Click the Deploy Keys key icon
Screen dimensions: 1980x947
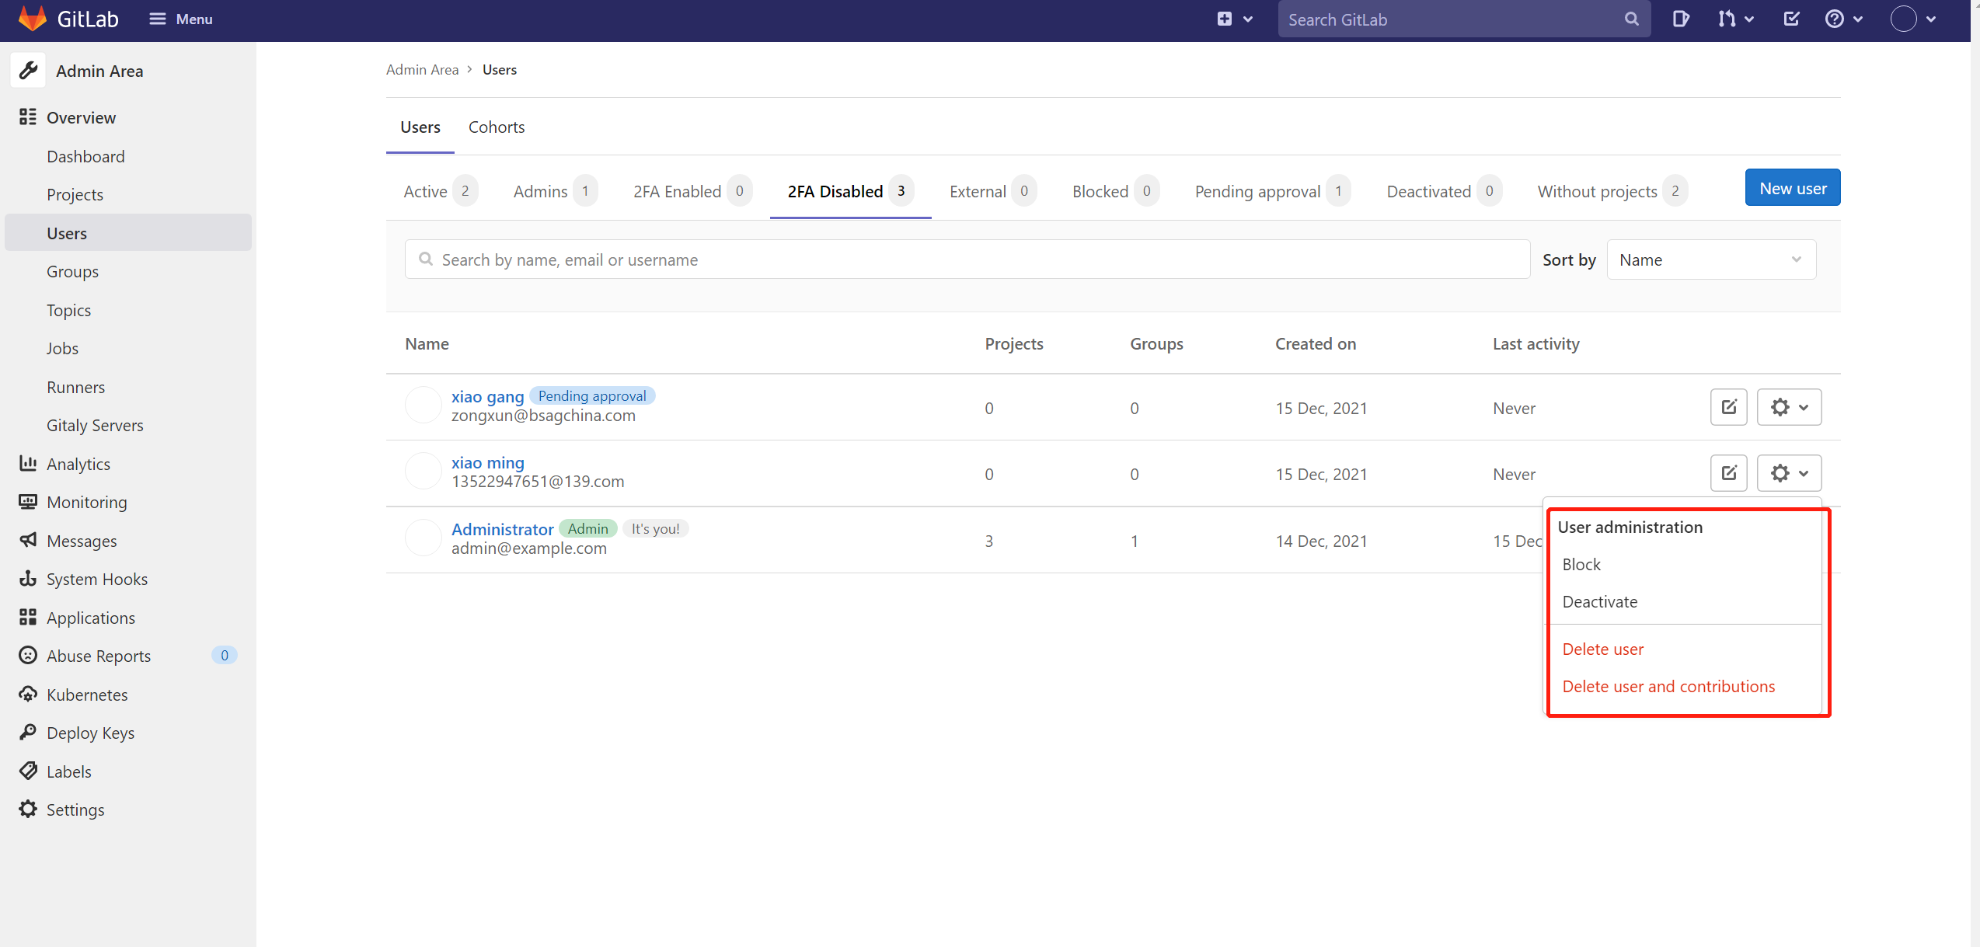click(28, 733)
